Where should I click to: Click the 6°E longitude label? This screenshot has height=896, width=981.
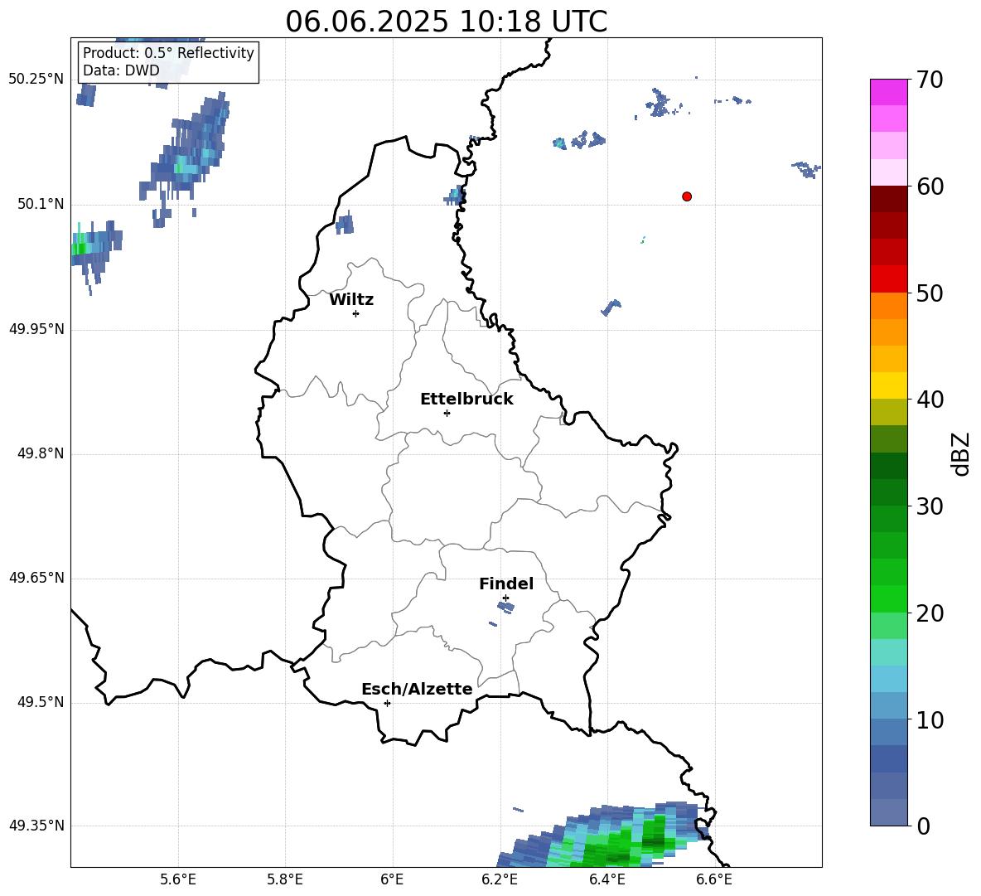392,879
